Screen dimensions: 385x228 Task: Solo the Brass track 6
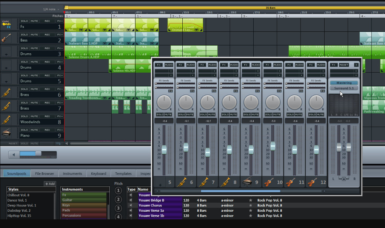coord(24,89)
